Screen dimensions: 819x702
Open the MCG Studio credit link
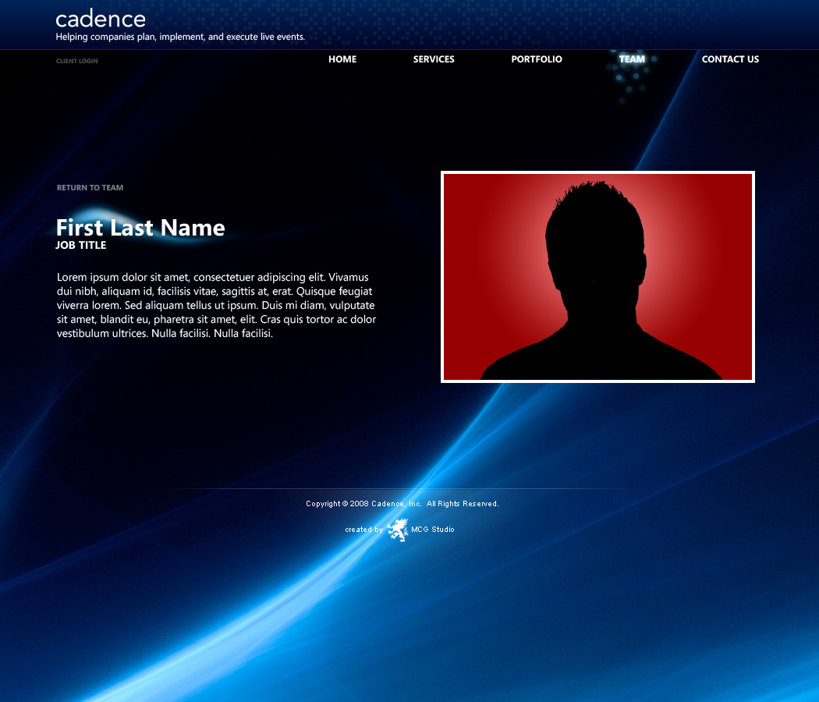coord(432,530)
